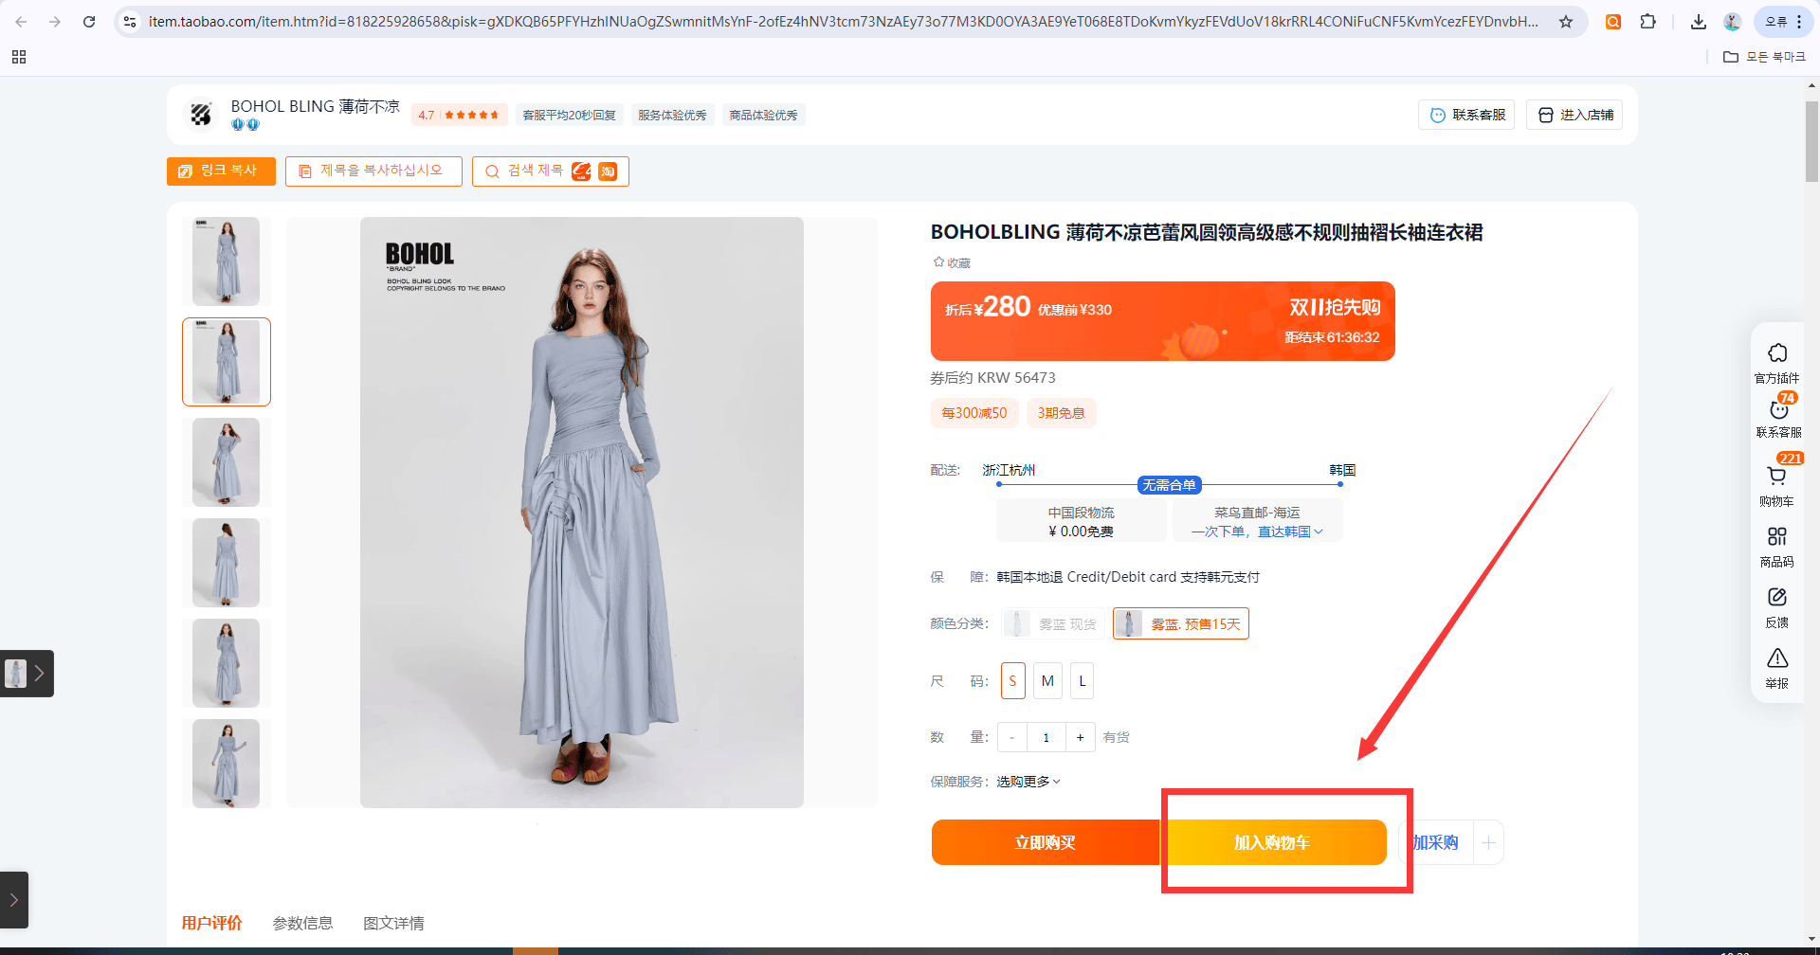Screen dimensions: 1820x955
Task: Select size M option
Action: click(1047, 681)
